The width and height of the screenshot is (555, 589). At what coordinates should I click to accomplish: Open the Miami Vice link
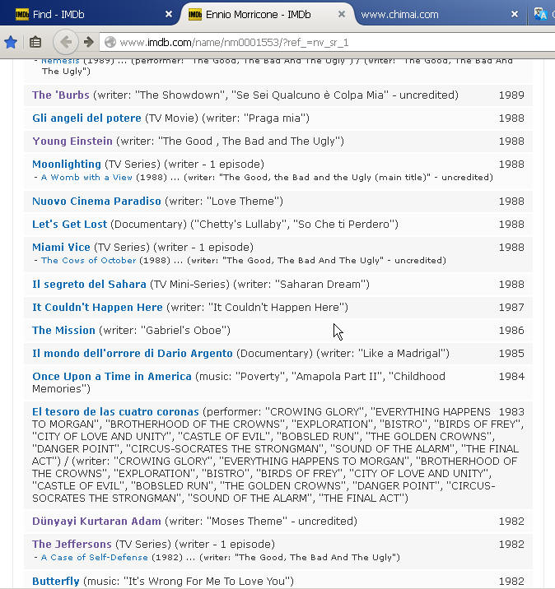[61, 247]
